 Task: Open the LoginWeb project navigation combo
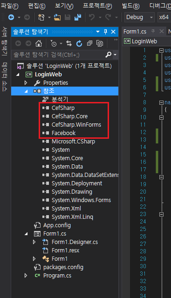(146, 41)
